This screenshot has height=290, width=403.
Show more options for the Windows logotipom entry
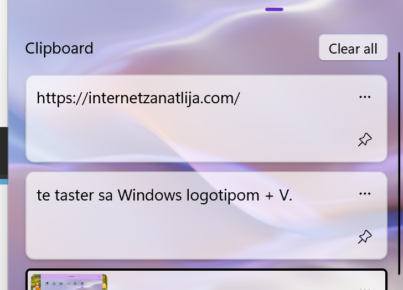[365, 193]
